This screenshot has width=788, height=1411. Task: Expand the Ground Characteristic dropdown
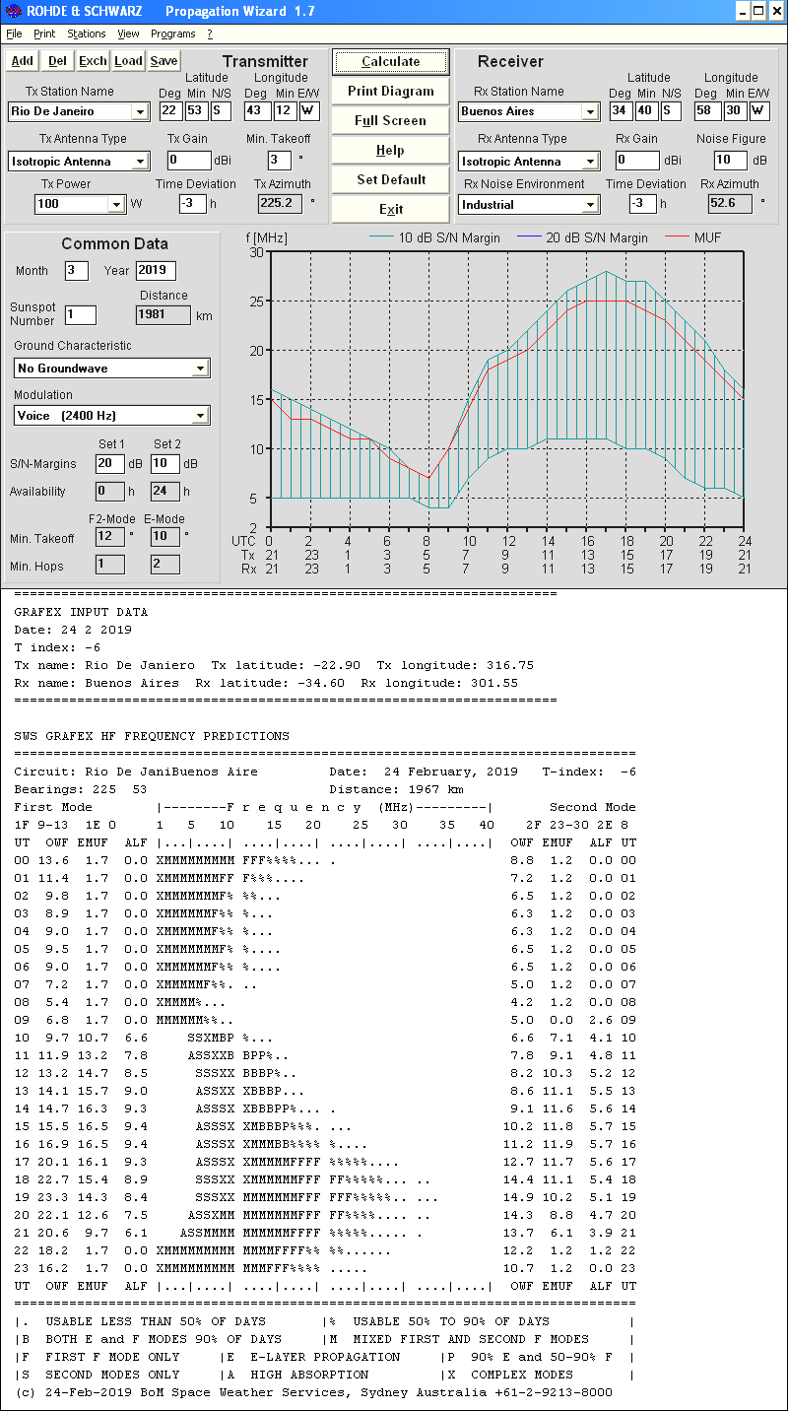click(200, 369)
